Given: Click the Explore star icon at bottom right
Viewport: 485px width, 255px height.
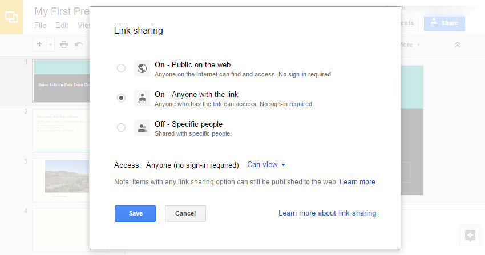Looking at the screenshot, I should (470, 236).
